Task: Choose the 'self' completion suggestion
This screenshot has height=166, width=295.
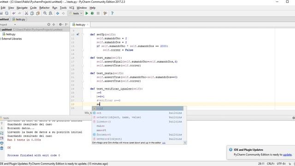Action: (137, 108)
